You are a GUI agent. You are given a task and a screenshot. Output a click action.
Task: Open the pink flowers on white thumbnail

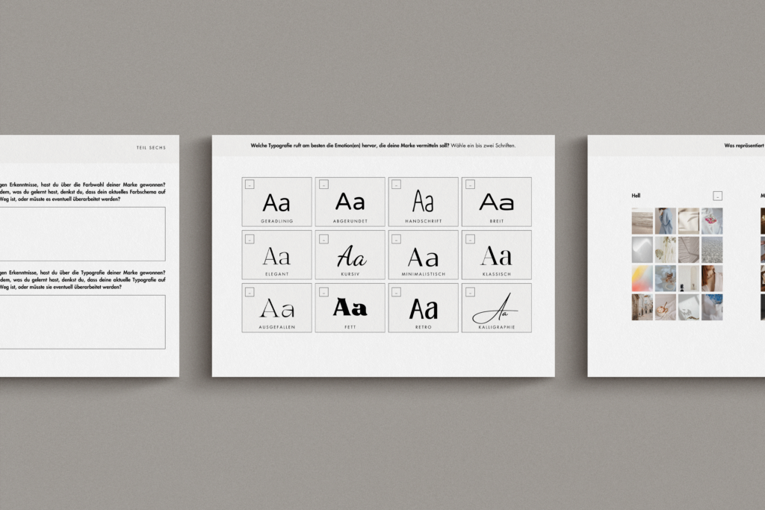coord(712,221)
